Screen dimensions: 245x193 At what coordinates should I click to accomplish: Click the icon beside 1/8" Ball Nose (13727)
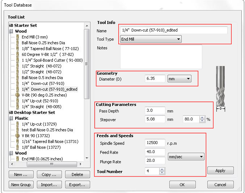point(18,147)
